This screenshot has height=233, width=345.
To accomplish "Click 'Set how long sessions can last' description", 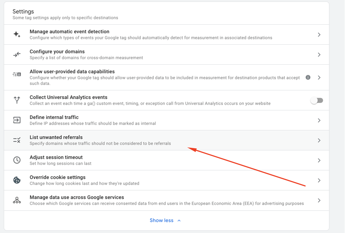I will click(x=61, y=164).
